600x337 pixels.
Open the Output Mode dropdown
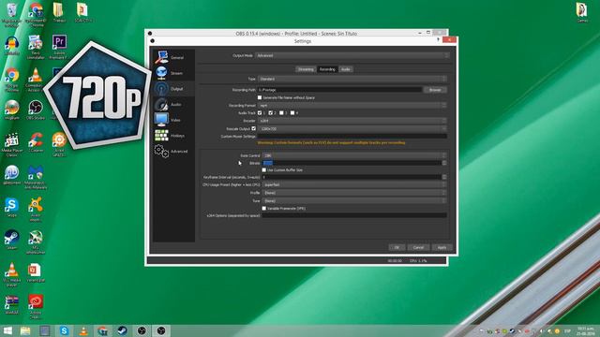coord(352,55)
